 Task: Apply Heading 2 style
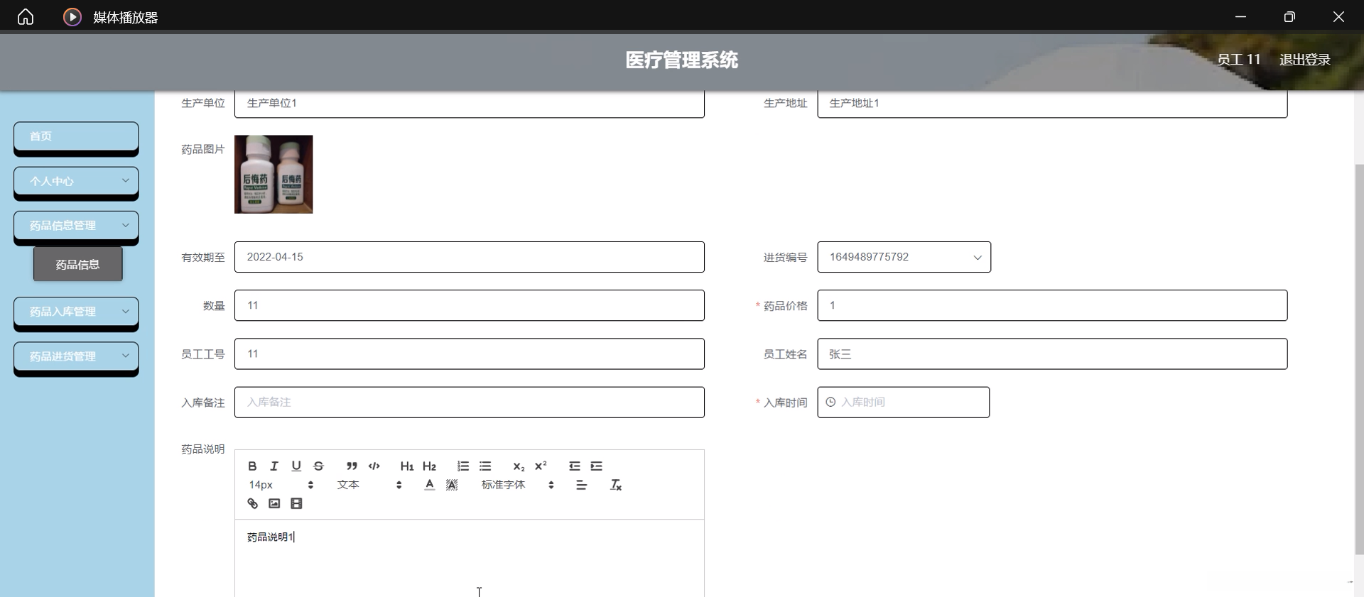(x=429, y=466)
